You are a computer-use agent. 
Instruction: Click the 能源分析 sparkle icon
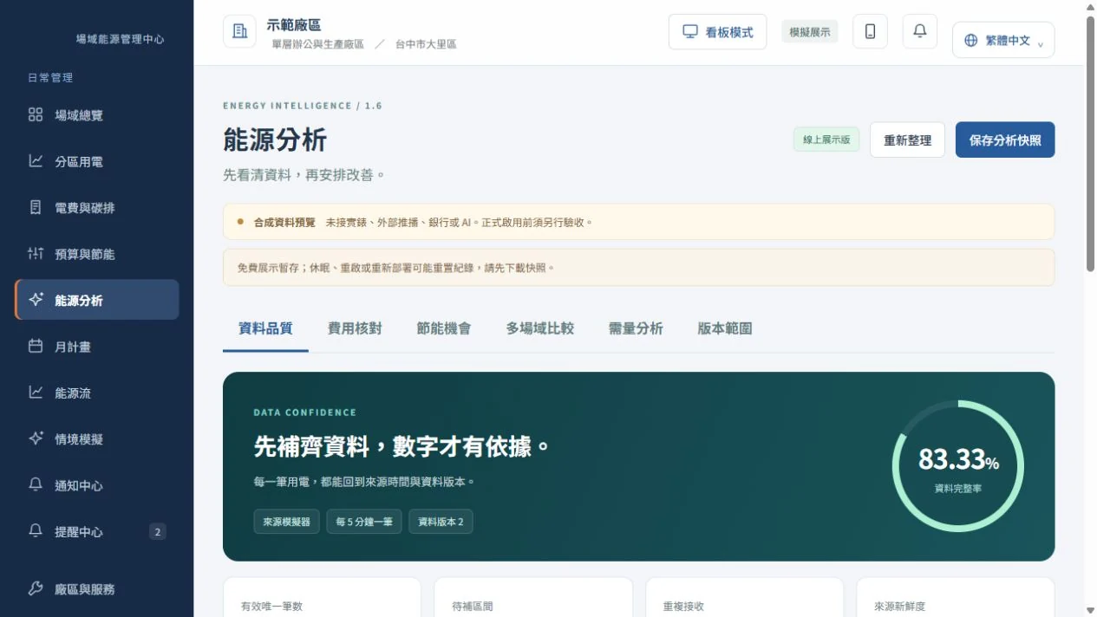click(36, 300)
